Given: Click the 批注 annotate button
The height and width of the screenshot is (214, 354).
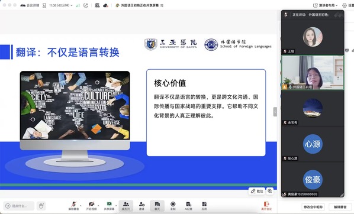Looking at the screenshot, I should (257, 191).
